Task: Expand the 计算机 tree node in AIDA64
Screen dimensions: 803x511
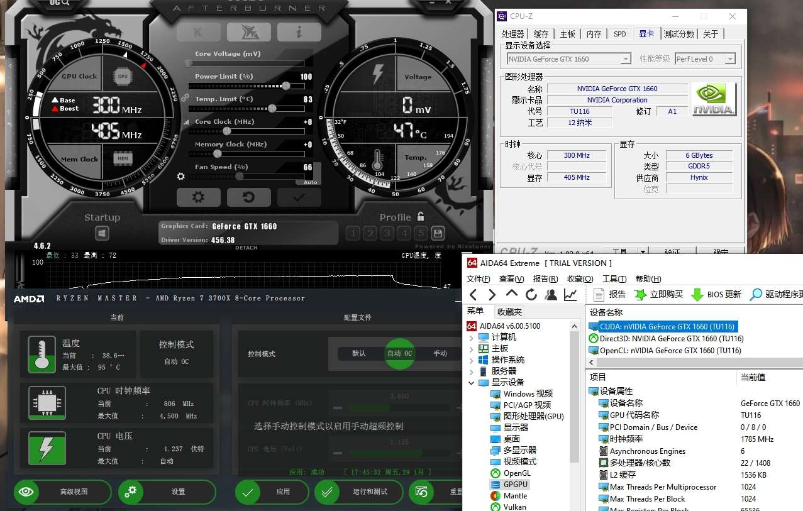Action: [472, 338]
